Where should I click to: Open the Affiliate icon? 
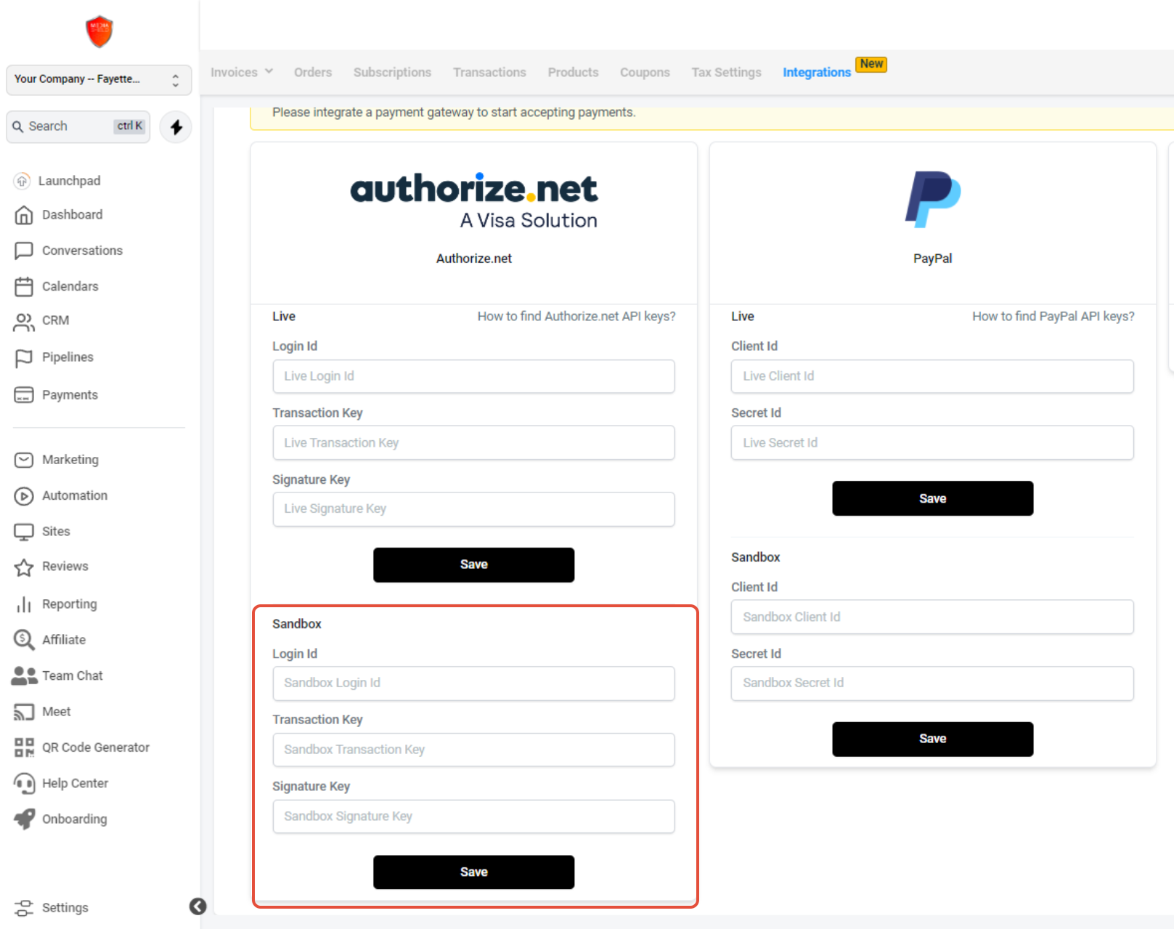(24, 640)
